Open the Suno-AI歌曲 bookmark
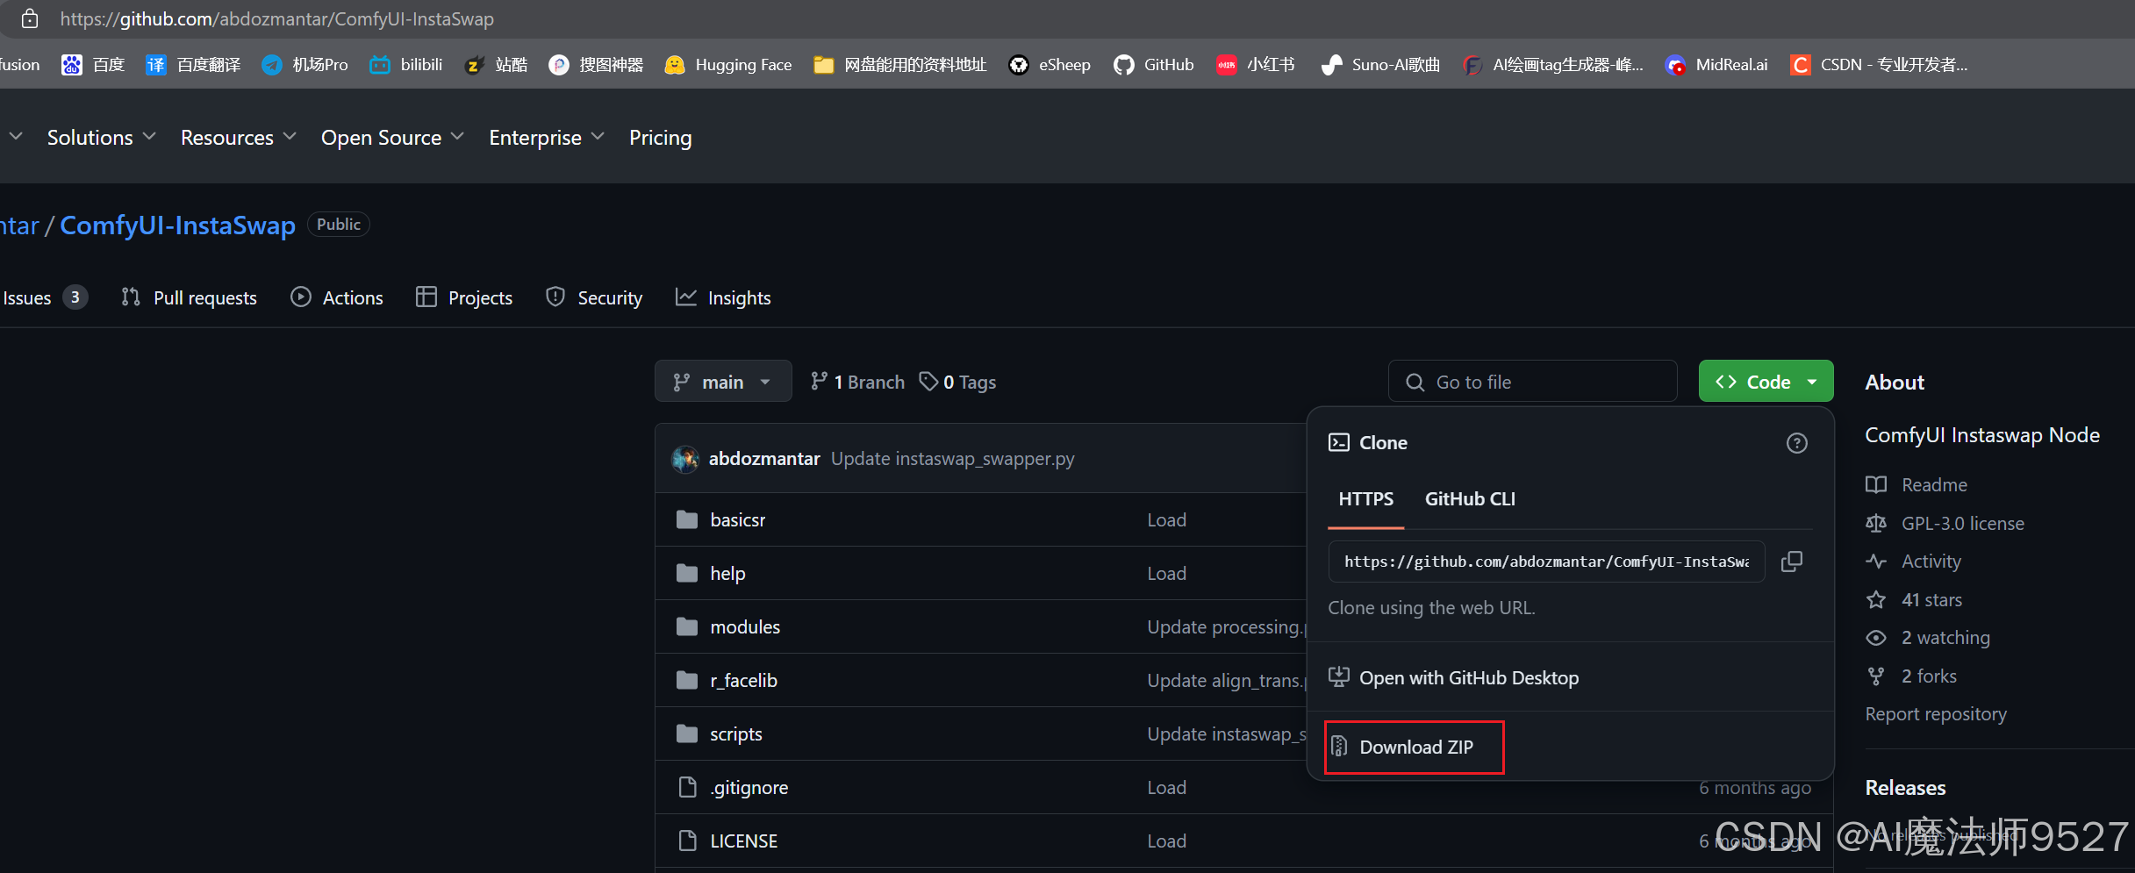Screen dimensions: 2135x873 [1380, 64]
